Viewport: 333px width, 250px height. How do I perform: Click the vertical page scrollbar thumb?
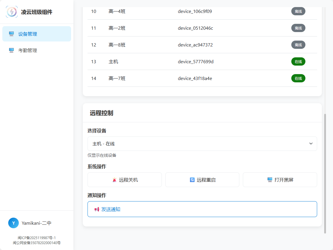[x=325, y=174]
